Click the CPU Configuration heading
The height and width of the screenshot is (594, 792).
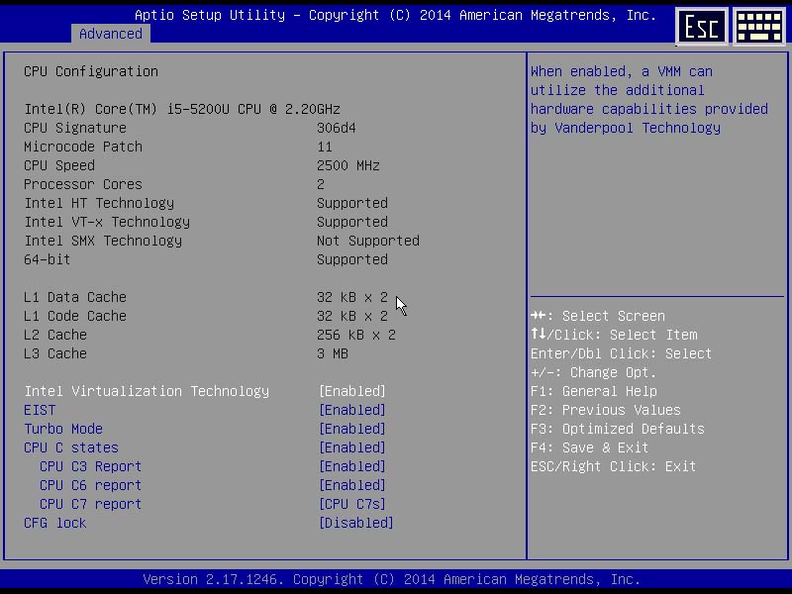[91, 71]
